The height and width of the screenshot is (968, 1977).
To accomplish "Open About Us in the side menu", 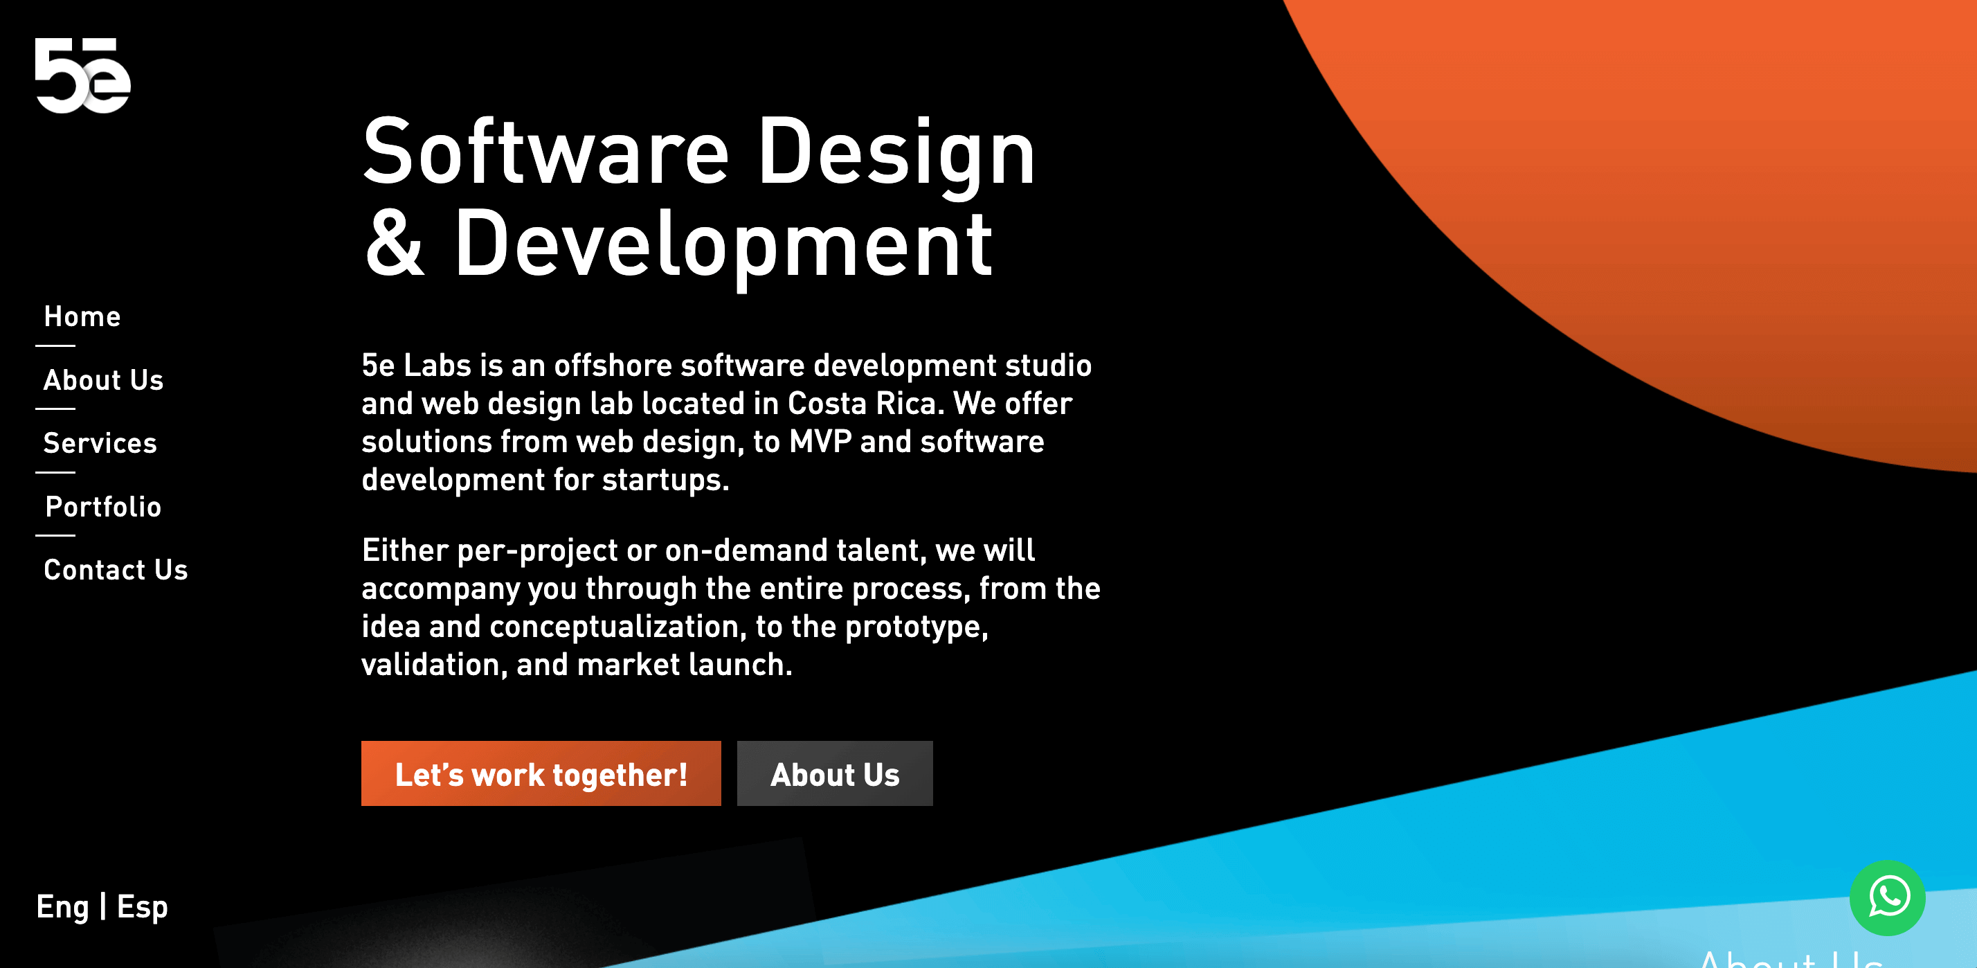I will [x=104, y=380].
